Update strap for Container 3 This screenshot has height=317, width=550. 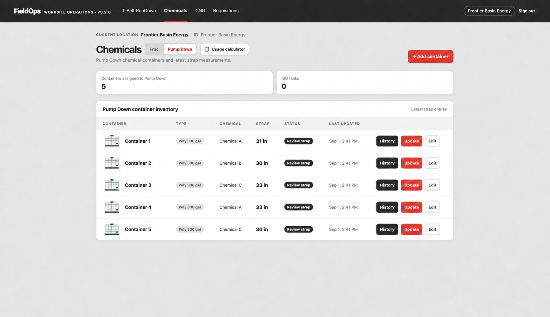pos(411,185)
